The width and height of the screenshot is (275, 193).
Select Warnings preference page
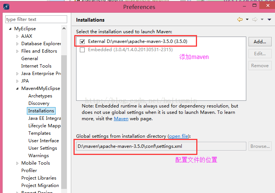38,156
